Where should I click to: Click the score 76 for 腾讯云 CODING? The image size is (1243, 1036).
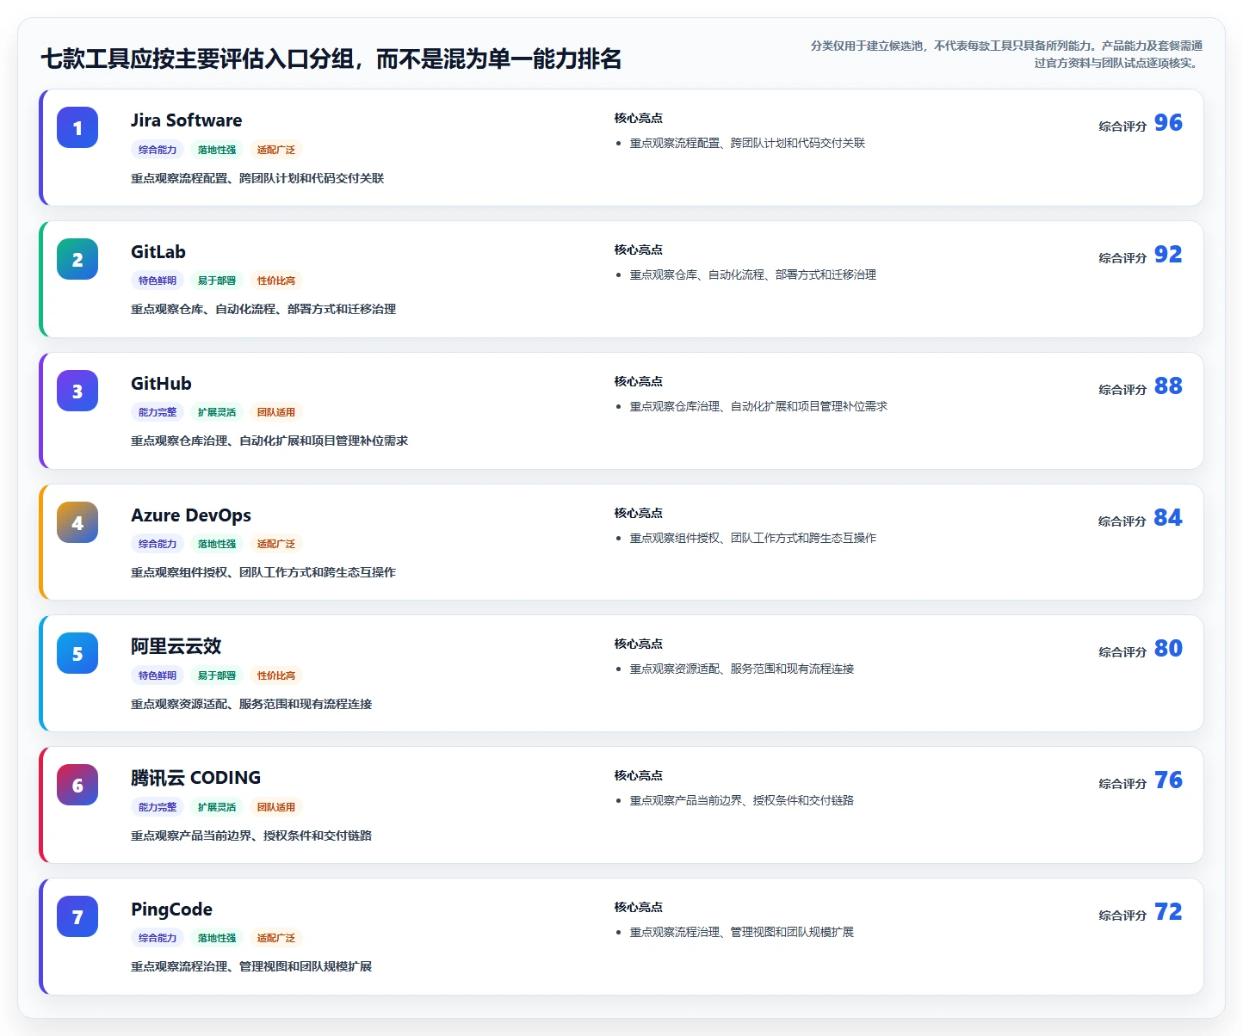point(1168,780)
